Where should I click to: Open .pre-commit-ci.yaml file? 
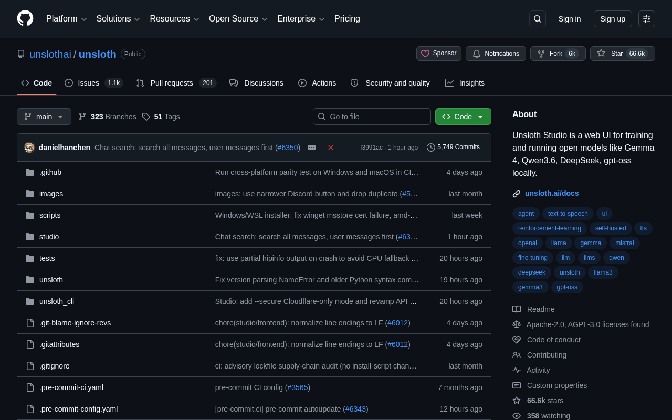point(71,387)
